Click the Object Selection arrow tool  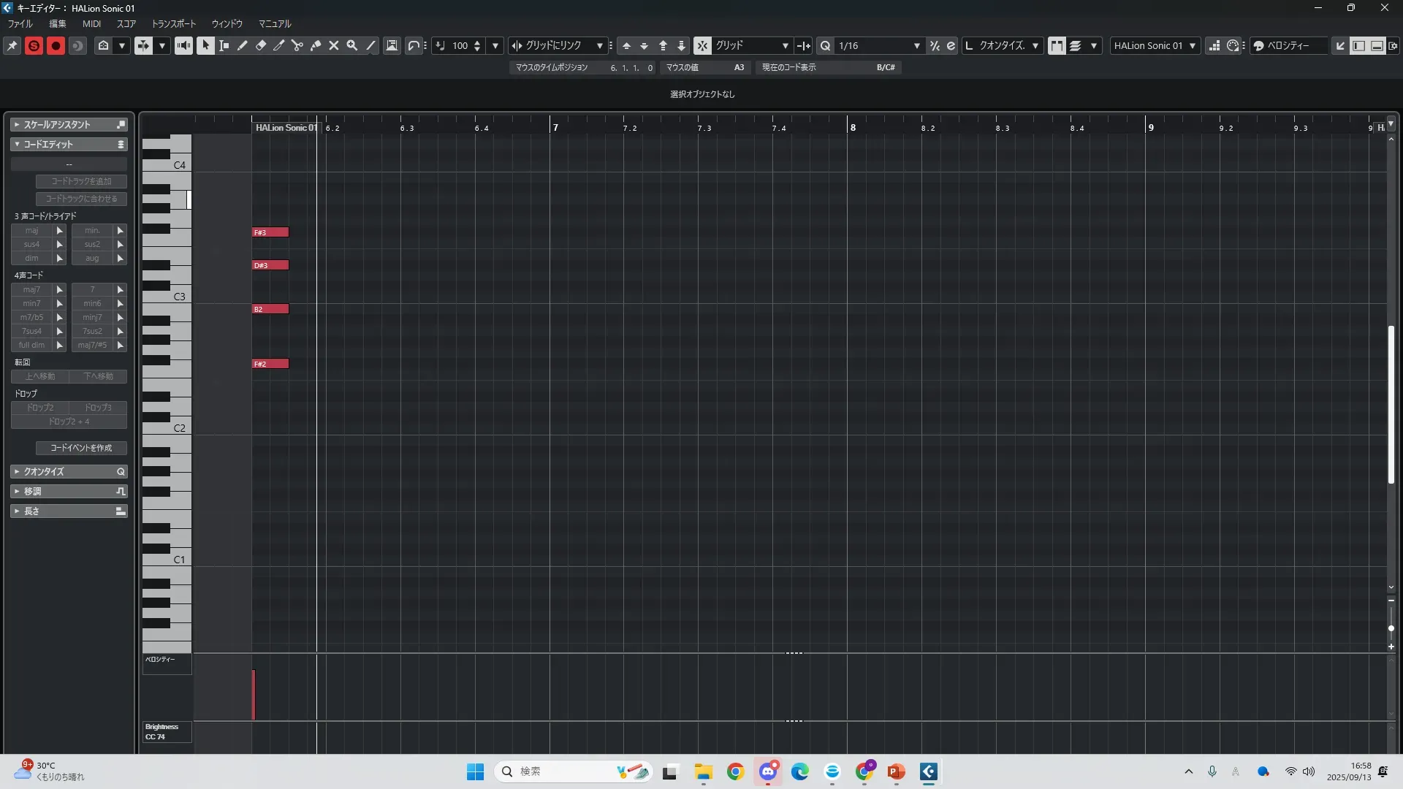(x=205, y=46)
